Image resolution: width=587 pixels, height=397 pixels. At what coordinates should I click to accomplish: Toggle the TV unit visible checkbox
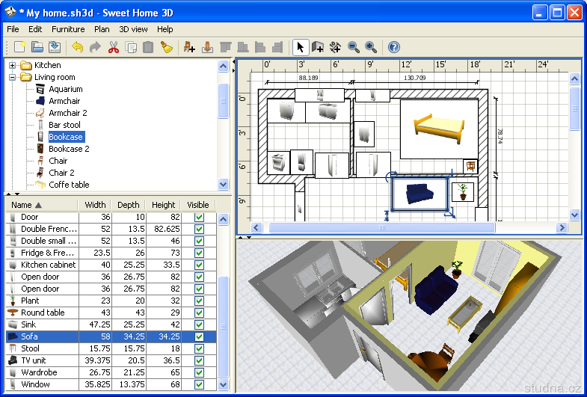[199, 360]
